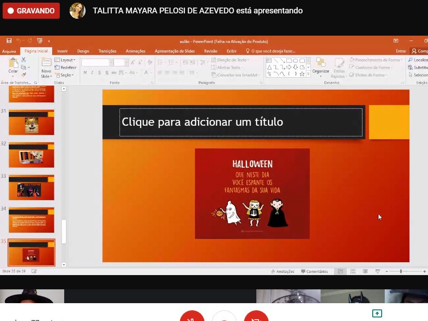Image resolution: width=428 pixels, height=321 pixels.
Task: Click the Novo Slide button
Action: (46, 68)
